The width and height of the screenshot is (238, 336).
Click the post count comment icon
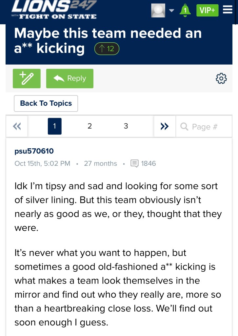[134, 163]
